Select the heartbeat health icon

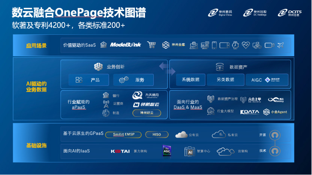pyautogui.click(x=246, y=45)
